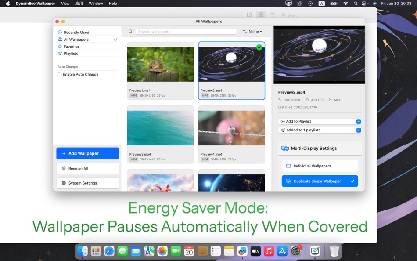The width and height of the screenshot is (417, 261).
Task: Open Calendar from the Dock
Action: click(189, 251)
